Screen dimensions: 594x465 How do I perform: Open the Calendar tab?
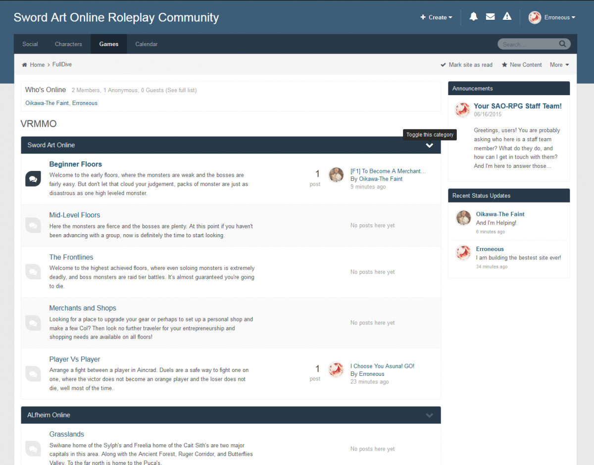pyautogui.click(x=147, y=44)
